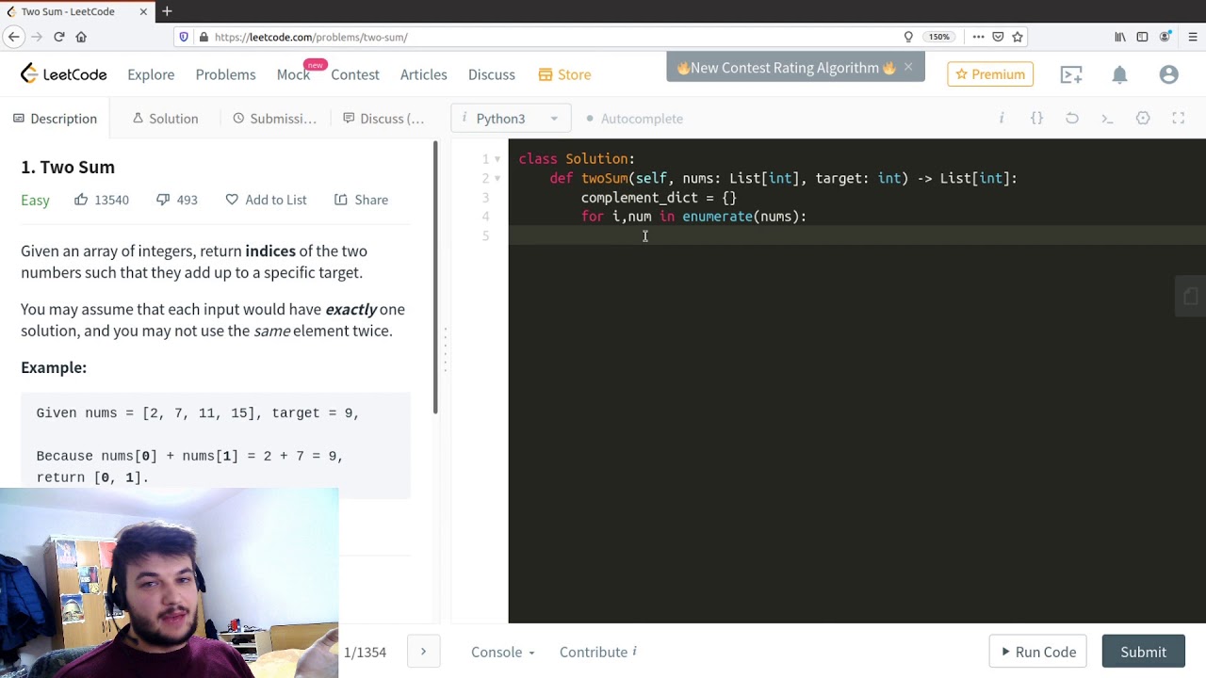
Task: Open page actions three-dot menu
Action: [978, 37]
